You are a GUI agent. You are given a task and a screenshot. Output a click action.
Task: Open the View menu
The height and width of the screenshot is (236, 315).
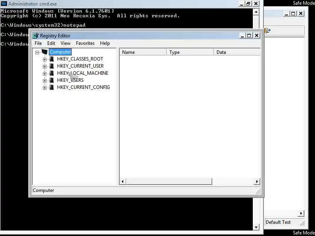65,43
